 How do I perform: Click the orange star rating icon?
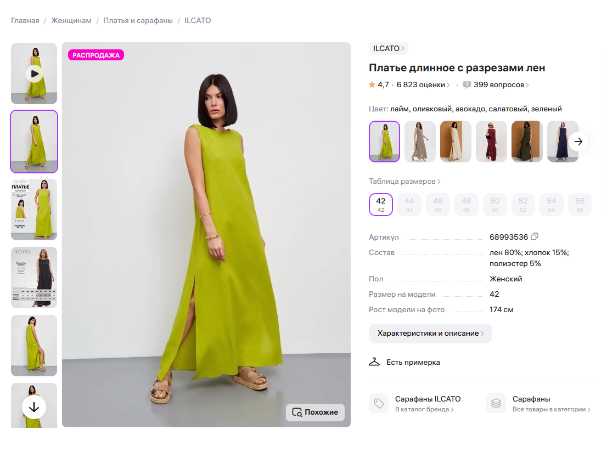point(373,84)
